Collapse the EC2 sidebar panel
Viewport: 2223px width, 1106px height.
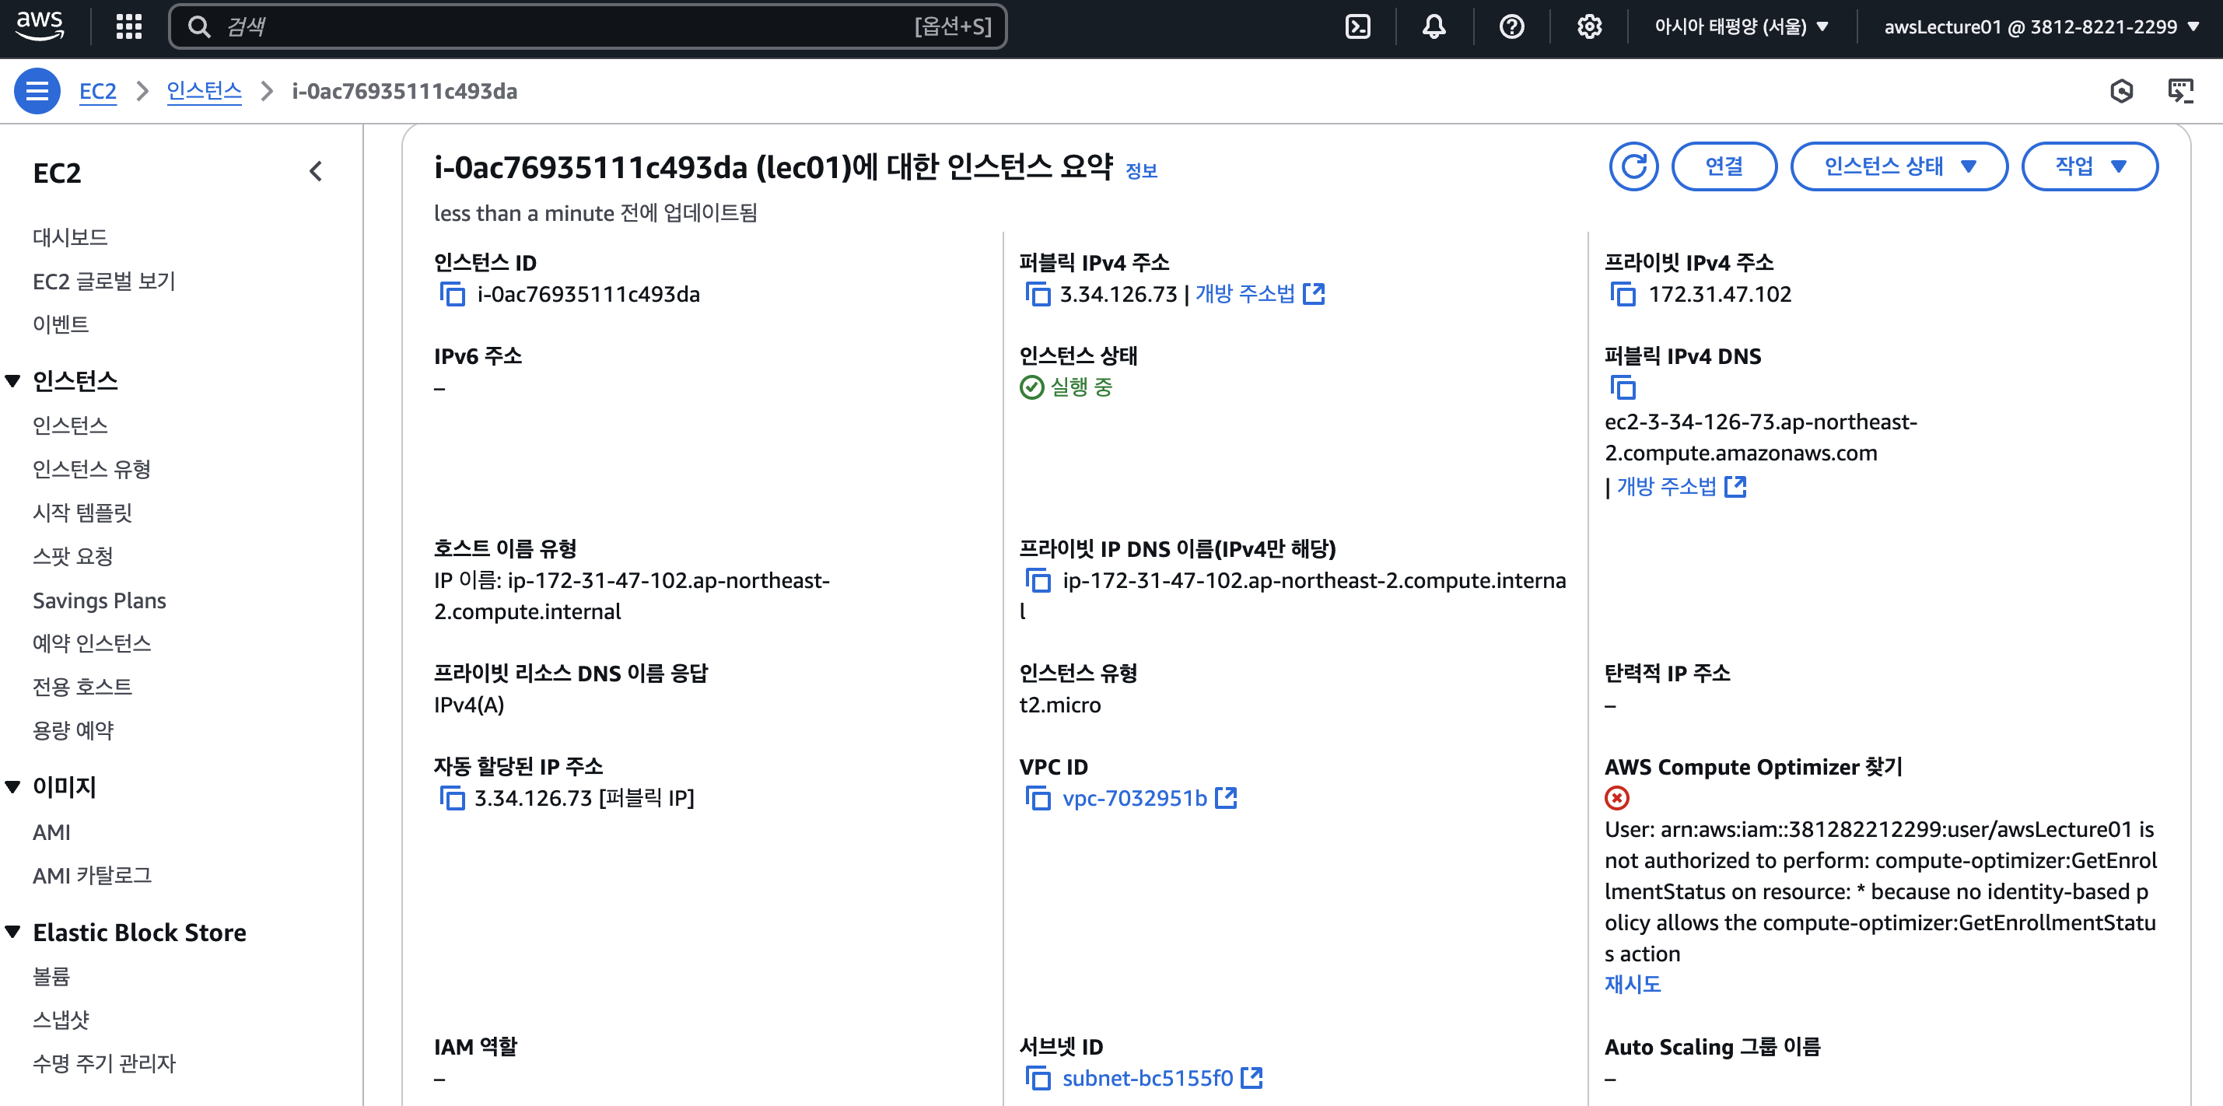click(316, 172)
